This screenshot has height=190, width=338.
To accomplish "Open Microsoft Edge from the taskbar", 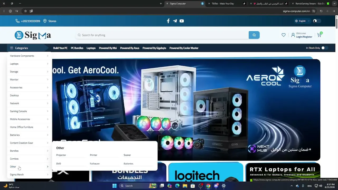I will click(177, 186).
